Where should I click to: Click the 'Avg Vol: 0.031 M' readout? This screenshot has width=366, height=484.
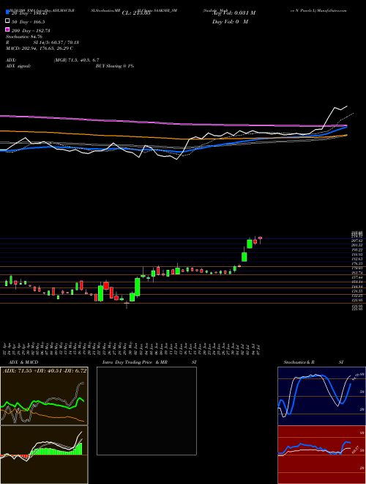tap(234, 13)
